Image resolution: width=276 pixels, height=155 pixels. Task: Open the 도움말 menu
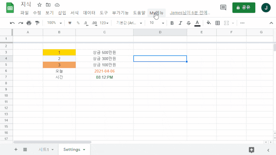pos(139,13)
